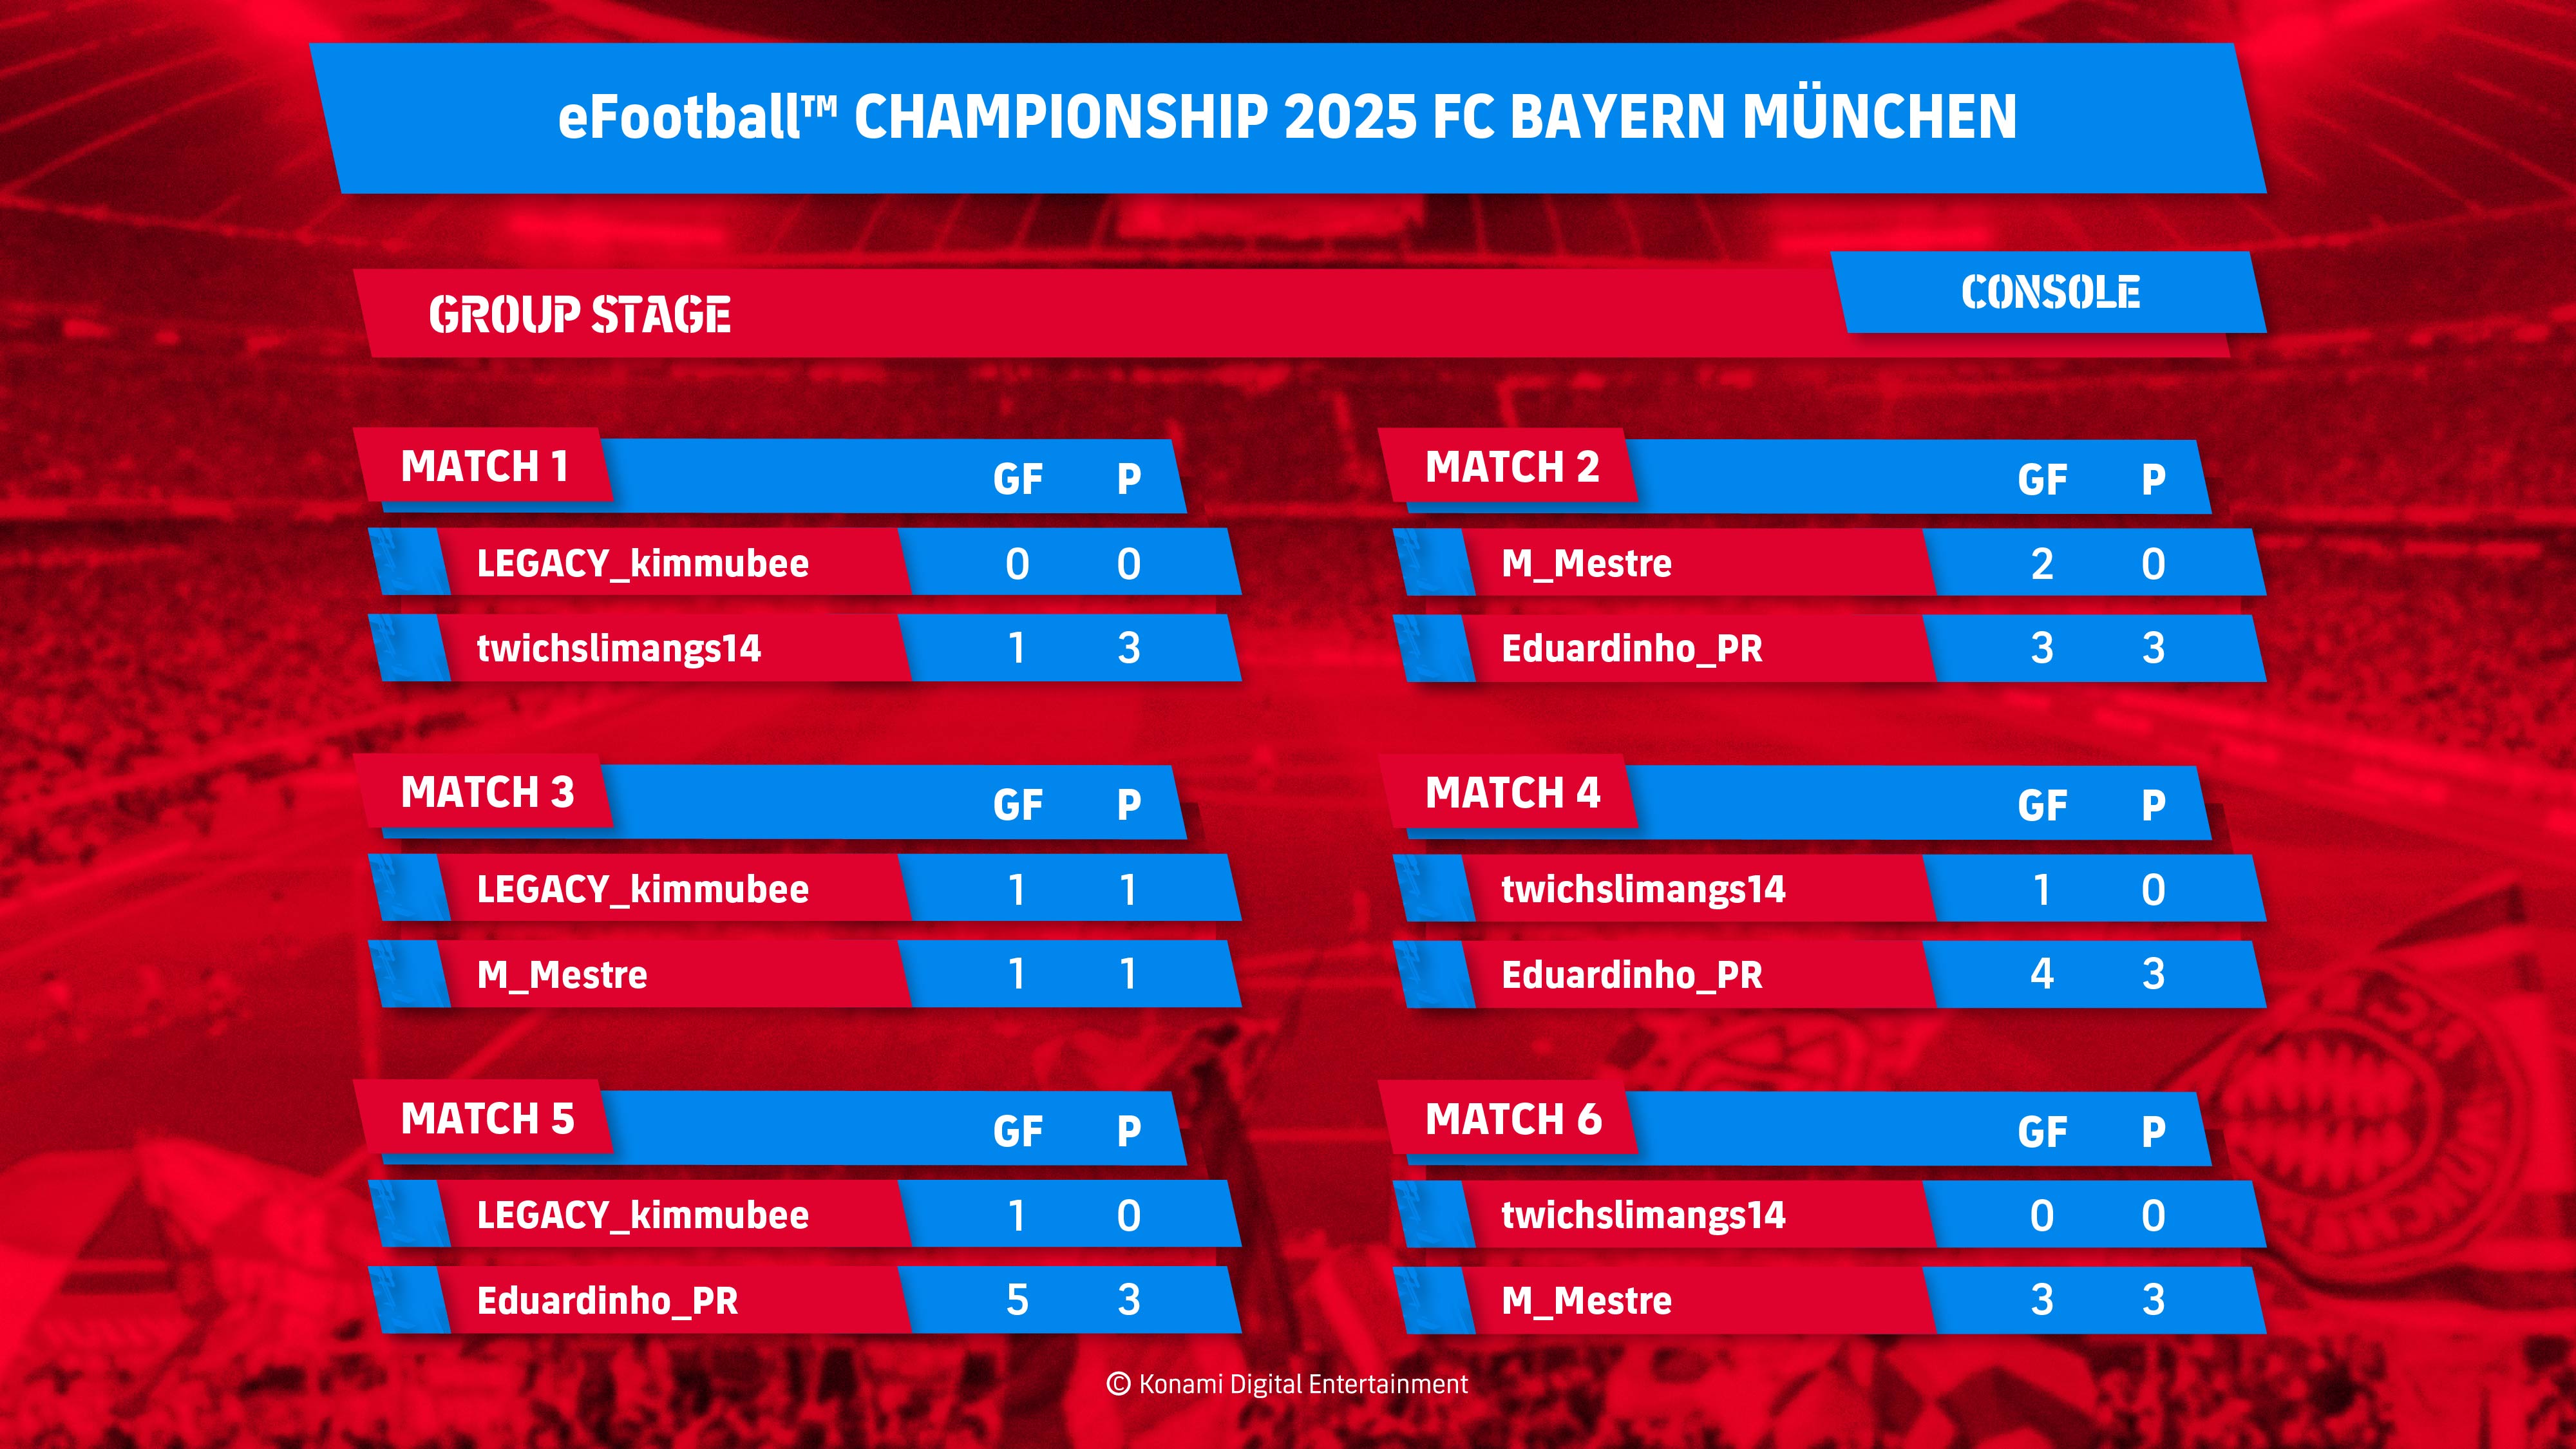The image size is (2576, 1449).
Task: Click blue badge beside Eduardinho_PR in Match 5
Action: click(x=410, y=1300)
